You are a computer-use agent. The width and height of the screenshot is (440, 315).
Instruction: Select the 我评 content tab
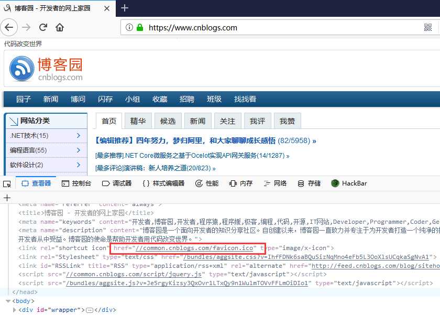click(x=257, y=121)
